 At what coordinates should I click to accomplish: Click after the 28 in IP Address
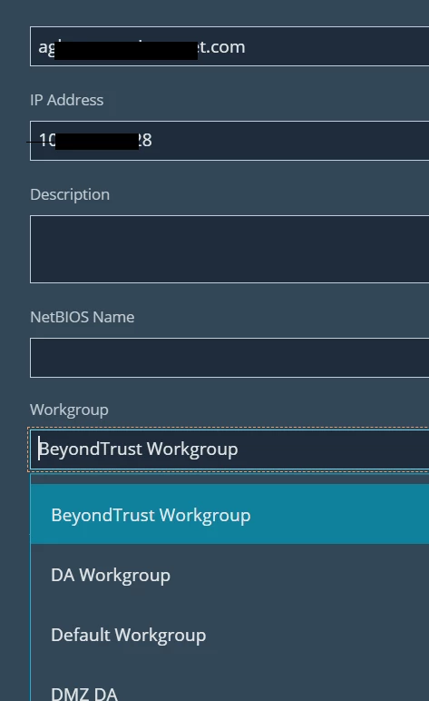click(x=153, y=141)
